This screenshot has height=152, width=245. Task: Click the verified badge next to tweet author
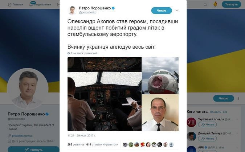(113, 8)
